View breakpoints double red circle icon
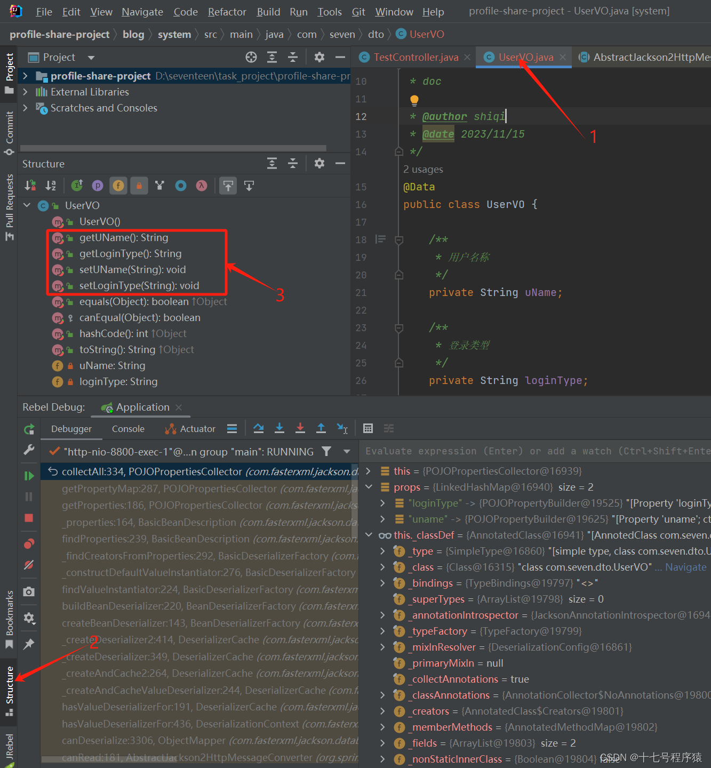Viewport: 711px width, 768px height. click(29, 543)
